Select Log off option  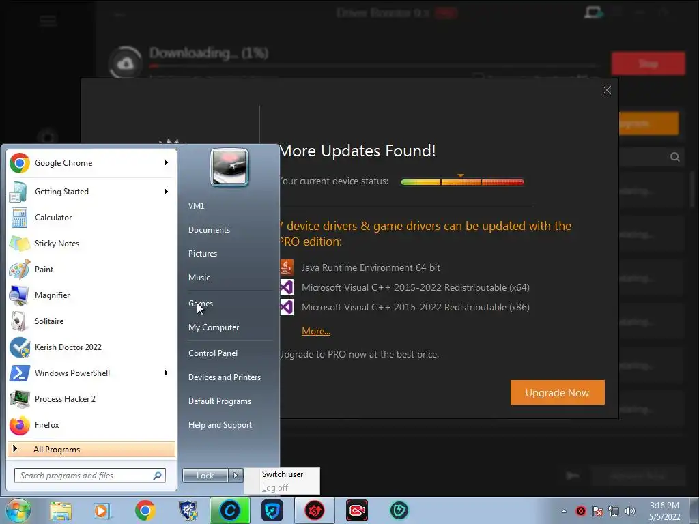tap(282, 487)
